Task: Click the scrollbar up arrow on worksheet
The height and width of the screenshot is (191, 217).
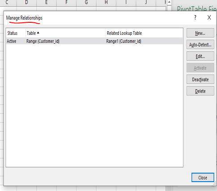Action: (169, 2)
